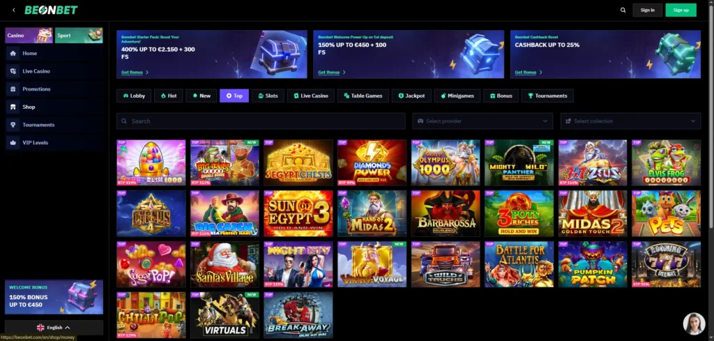This screenshot has height=341, width=714.
Task: Click the Live Casino sidebar icon
Action: pos(13,71)
